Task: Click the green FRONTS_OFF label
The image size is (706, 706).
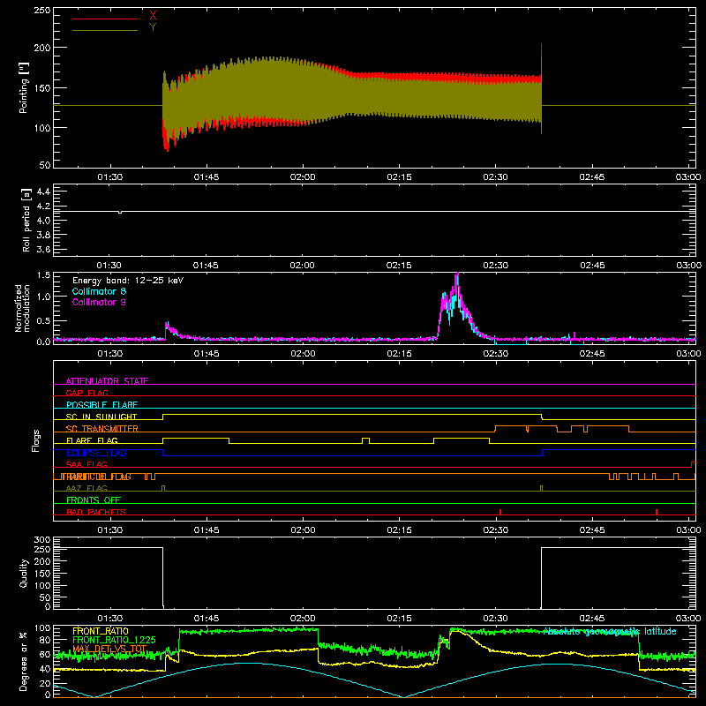Action: click(x=94, y=500)
